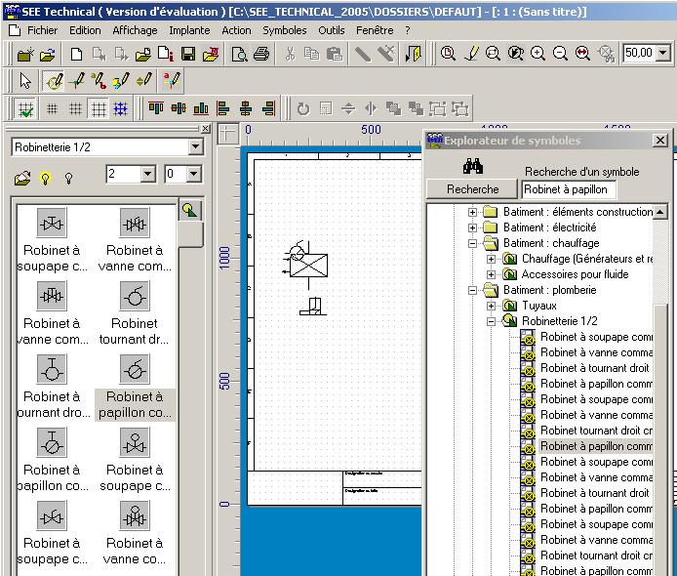
Task: Click the explorer tree vertical scrollbar thumb
Action: click(x=660, y=439)
